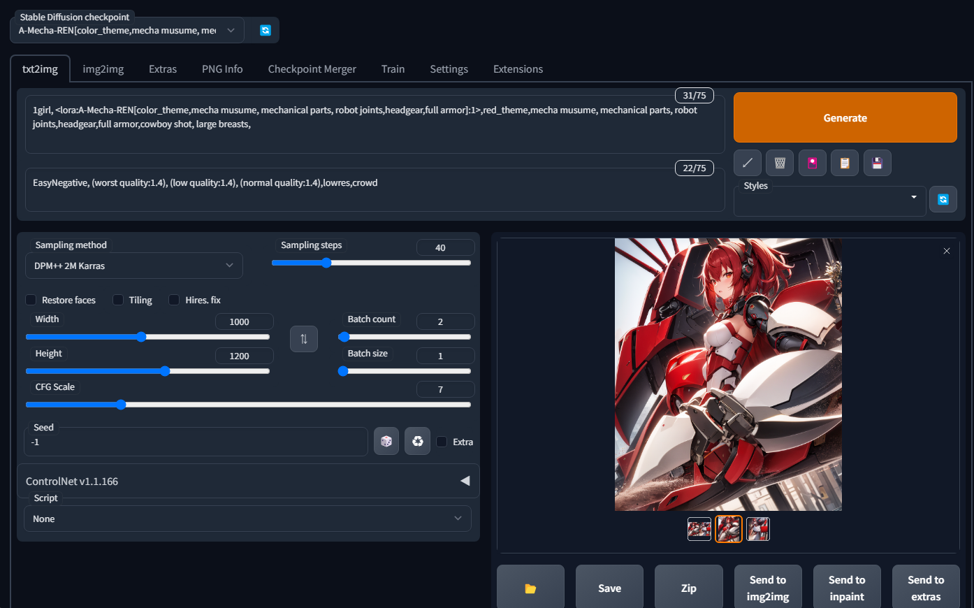Swap width and height values
974x608 pixels.
tap(304, 339)
